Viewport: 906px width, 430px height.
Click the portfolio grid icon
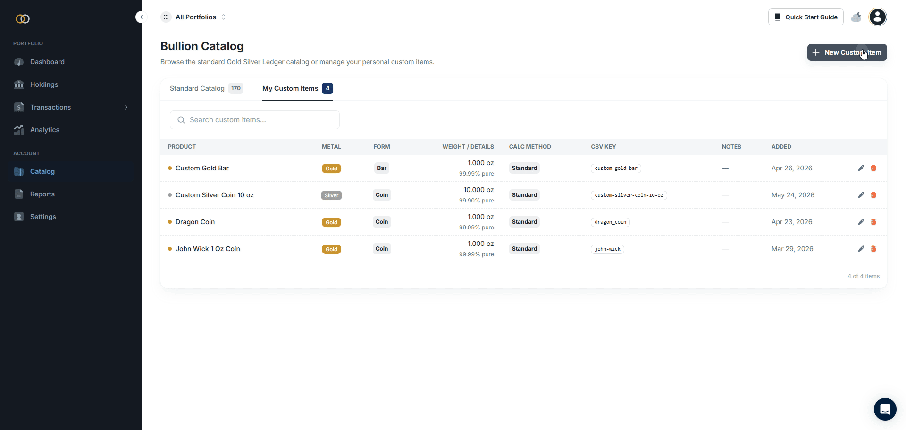tap(166, 17)
